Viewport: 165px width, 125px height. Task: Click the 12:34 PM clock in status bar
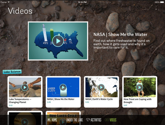click(82, 2)
